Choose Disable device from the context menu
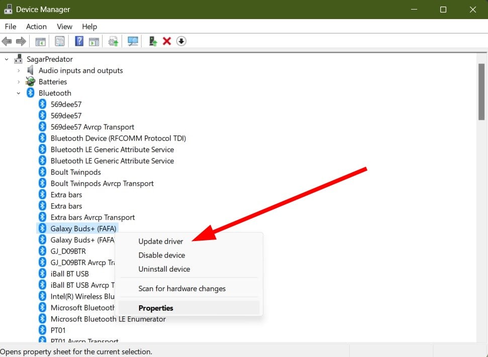 point(161,255)
